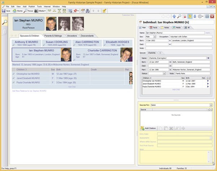Click the magnifier icon in property box toolbar
This screenshot has width=217, height=171.
(x=179, y=17)
